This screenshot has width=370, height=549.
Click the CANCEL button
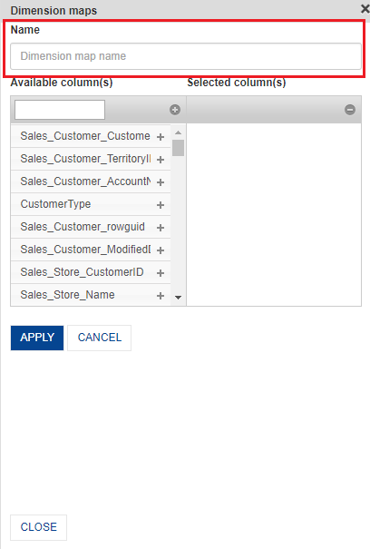(100, 338)
